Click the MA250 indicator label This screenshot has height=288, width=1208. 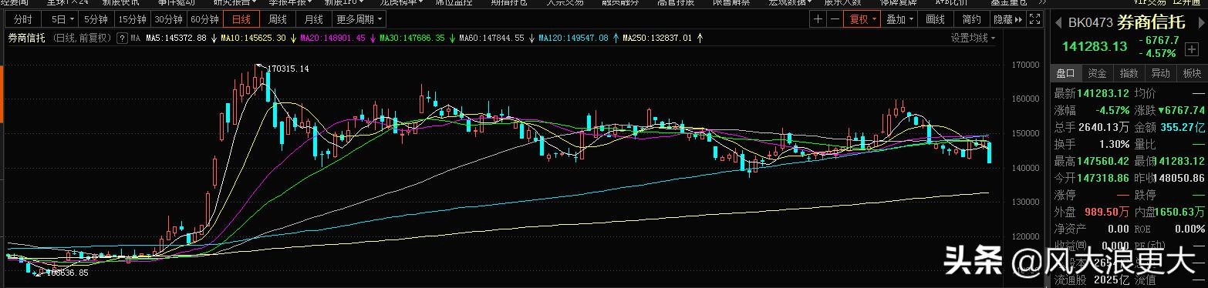[x=656, y=37]
